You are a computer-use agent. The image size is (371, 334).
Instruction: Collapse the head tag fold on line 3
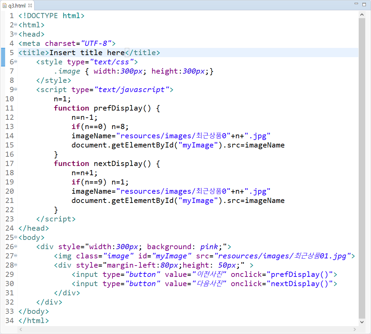16,34
